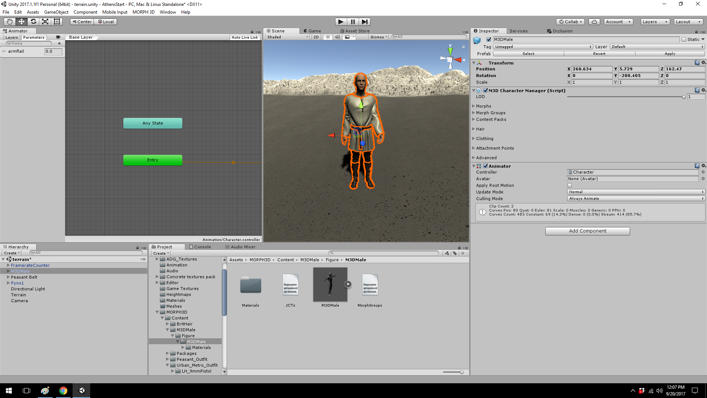Toggle the Static checkbox
The image size is (707, 398).
pos(684,39)
